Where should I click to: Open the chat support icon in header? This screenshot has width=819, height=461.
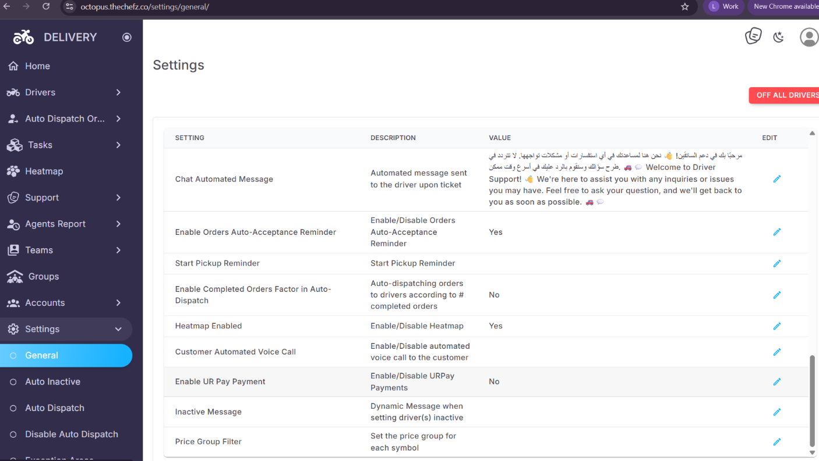click(x=753, y=36)
